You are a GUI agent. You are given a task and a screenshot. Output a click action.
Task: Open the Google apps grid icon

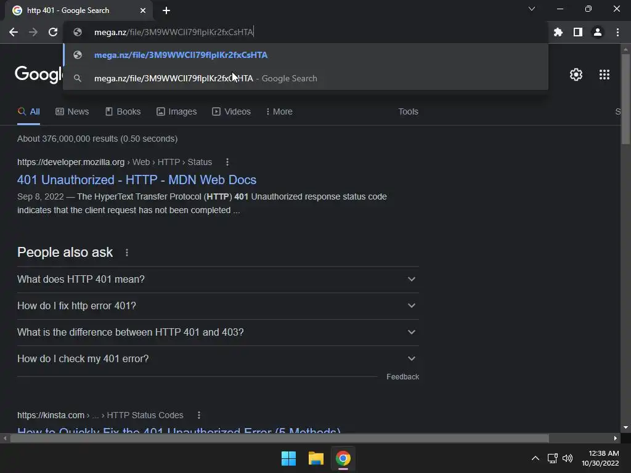click(x=605, y=75)
